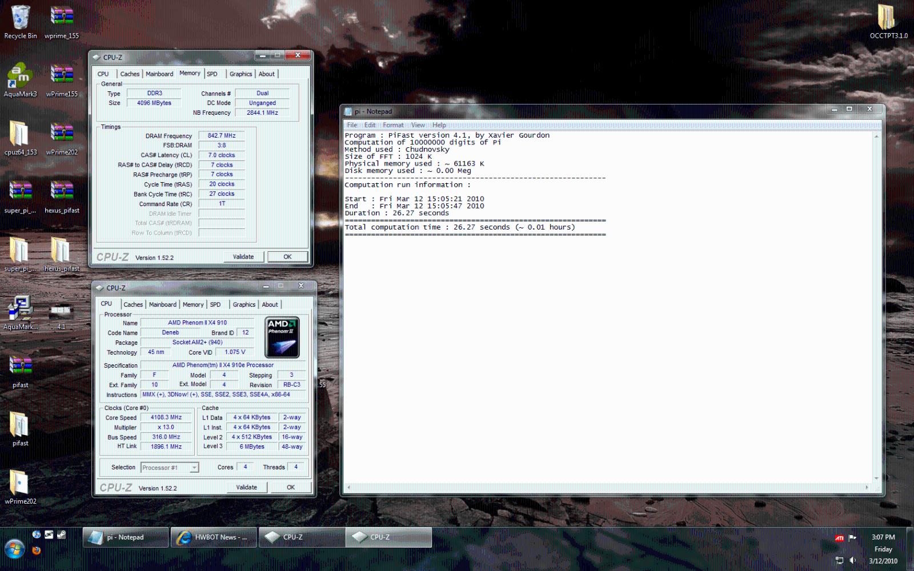The image size is (914, 571).
Task: Click the Total computation time line in Notepad
Action: pyautogui.click(x=460, y=227)
